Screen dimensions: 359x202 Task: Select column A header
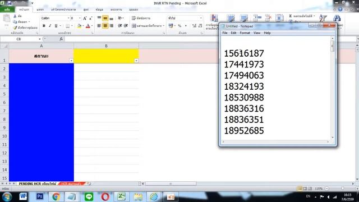coord(42,46)
